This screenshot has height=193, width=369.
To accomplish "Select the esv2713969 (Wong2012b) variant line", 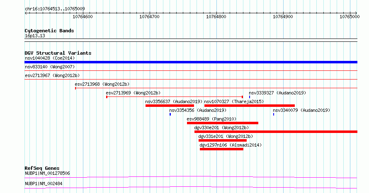I will click(175, 97).
